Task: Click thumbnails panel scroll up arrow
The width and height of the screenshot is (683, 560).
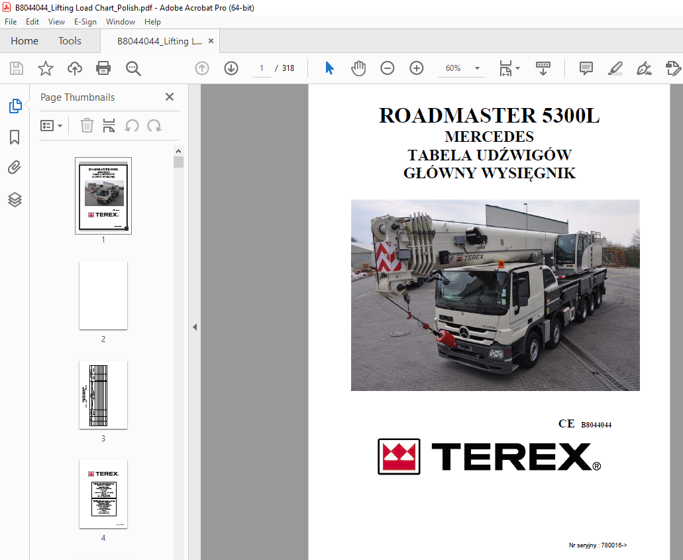Action: point(178,151)
